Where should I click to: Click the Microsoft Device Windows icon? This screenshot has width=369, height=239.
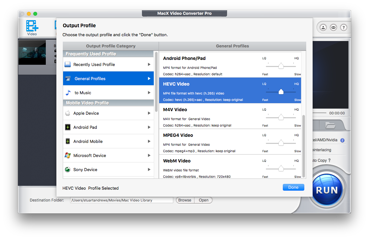tap(68, 155)
